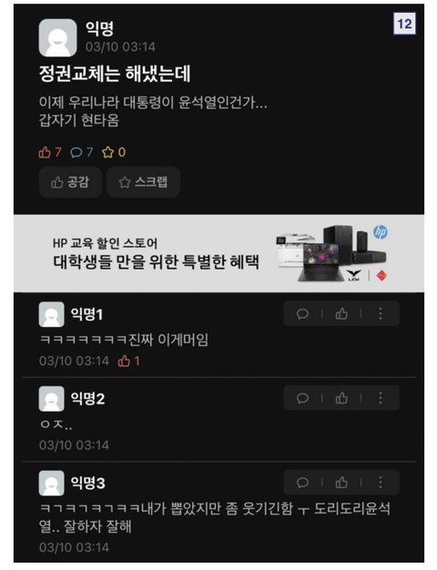The width and height of the screenshot is (437, 570).
Task: Tap the 공감 like button
Action: click(70, 182)
